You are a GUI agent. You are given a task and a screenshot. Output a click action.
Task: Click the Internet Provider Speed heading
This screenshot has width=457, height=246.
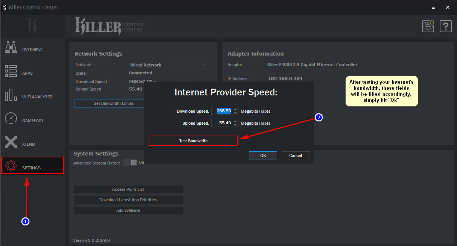(226, 92)
